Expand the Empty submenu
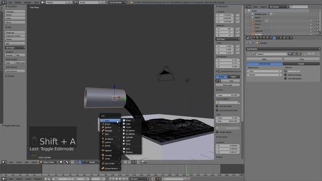Image resolution: width=322 pixels, height=181 pixels. [110, 146]
